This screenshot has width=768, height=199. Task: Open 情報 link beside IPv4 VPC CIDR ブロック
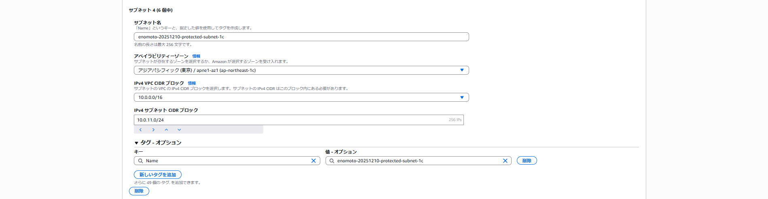click(192, 83)
